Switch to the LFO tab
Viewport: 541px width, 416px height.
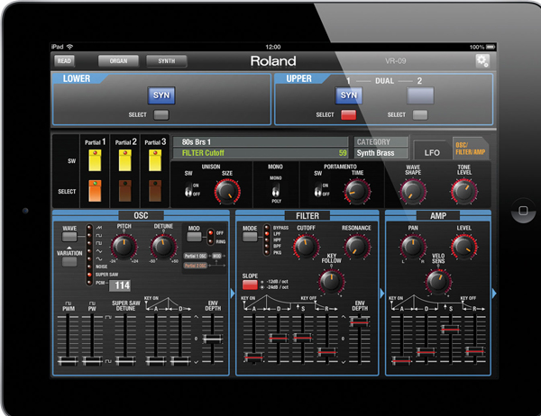pyautogui.click(x=432, y=152)
